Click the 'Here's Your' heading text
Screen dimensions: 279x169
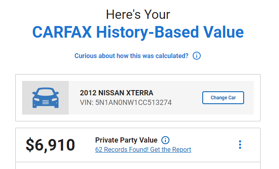138,14
